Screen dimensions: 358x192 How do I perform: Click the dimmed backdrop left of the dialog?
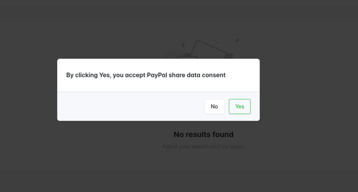(x=28, y=90)
